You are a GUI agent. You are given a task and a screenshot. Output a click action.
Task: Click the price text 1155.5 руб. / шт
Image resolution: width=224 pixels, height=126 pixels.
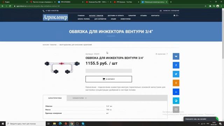coord(101,63)
